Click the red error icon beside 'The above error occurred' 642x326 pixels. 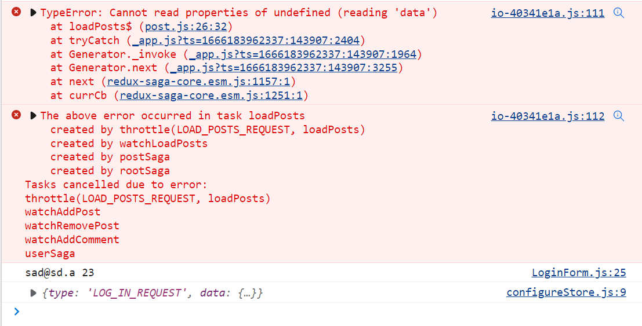(x=16, y=115)
